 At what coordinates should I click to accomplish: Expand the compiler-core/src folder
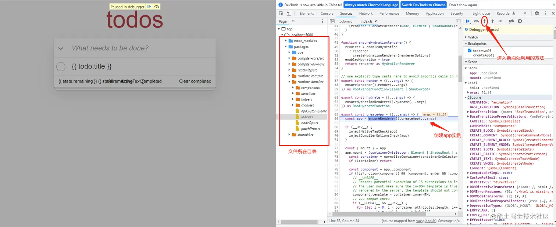290,58
